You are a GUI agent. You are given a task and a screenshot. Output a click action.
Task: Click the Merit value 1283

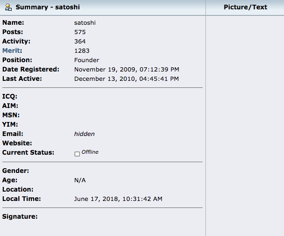pyautogui.click(x=81, y=51)
